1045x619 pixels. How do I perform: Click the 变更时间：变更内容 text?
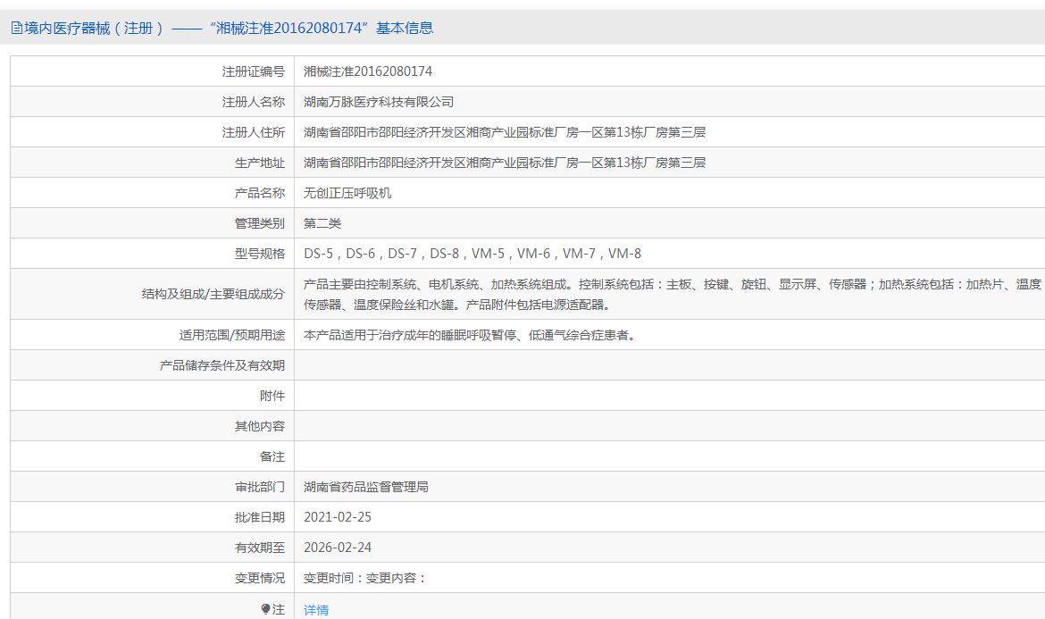pos(365,578)
